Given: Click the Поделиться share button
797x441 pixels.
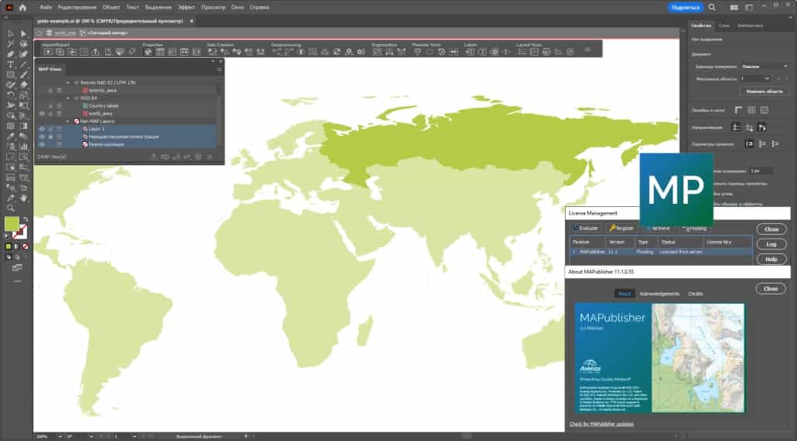Looking at the screenshot, I should (x=685, y=8).
